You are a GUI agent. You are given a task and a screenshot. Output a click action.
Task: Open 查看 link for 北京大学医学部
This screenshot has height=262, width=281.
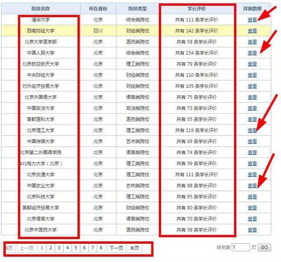pos(252,42)
